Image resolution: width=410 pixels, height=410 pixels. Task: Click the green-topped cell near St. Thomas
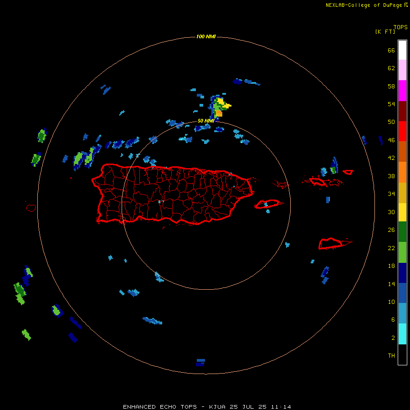[x=334, y=165]
